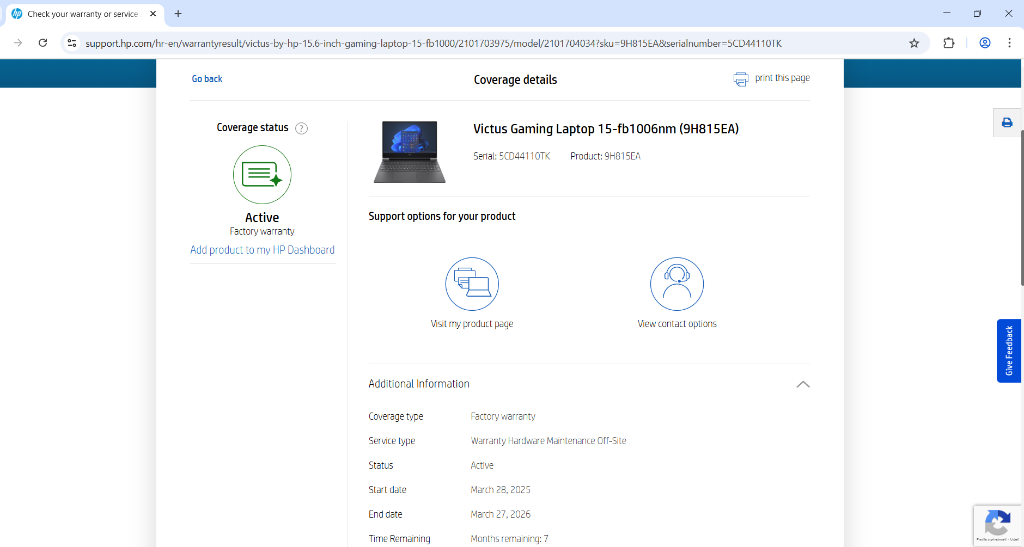Click Visit my product page text
The width and height of the screenshot is (1024, 547).
(x=472, y=324)
